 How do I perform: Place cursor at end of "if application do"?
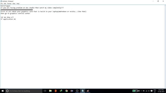click(x=16, y=19)
